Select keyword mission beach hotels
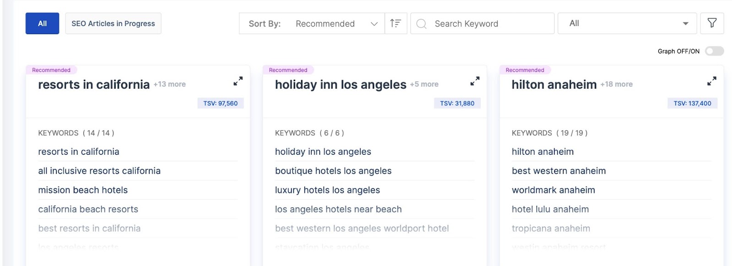This screenshot has height=266, width=732. point(83,190)
